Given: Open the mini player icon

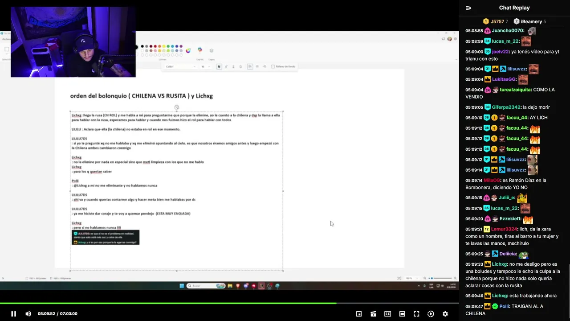Looking at the screenshot, I should click(x=359, y=314).
